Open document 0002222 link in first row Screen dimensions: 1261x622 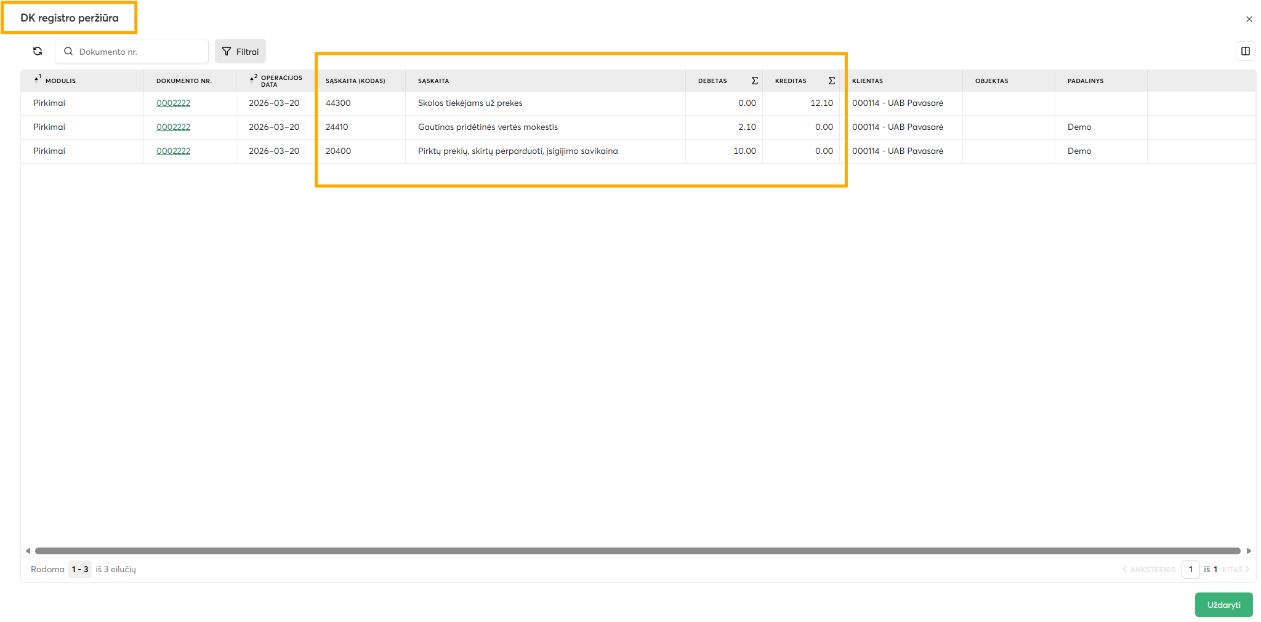pyautogui.click(x=173, y=103)
